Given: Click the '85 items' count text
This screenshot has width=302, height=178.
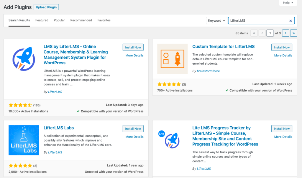Looking at the screenshot, I should point(242,33).
